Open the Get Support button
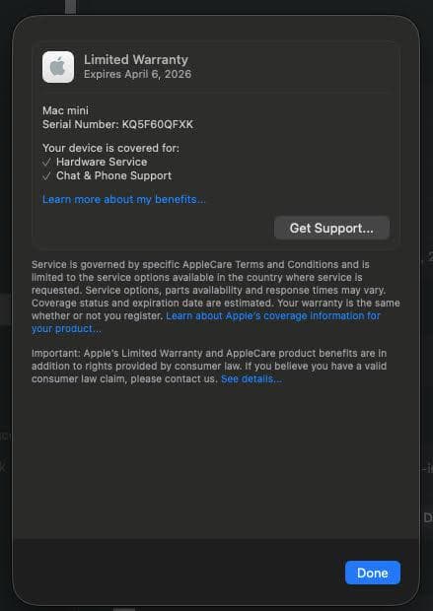This screenshot has width=433, height=611. (x=331, y=228)
